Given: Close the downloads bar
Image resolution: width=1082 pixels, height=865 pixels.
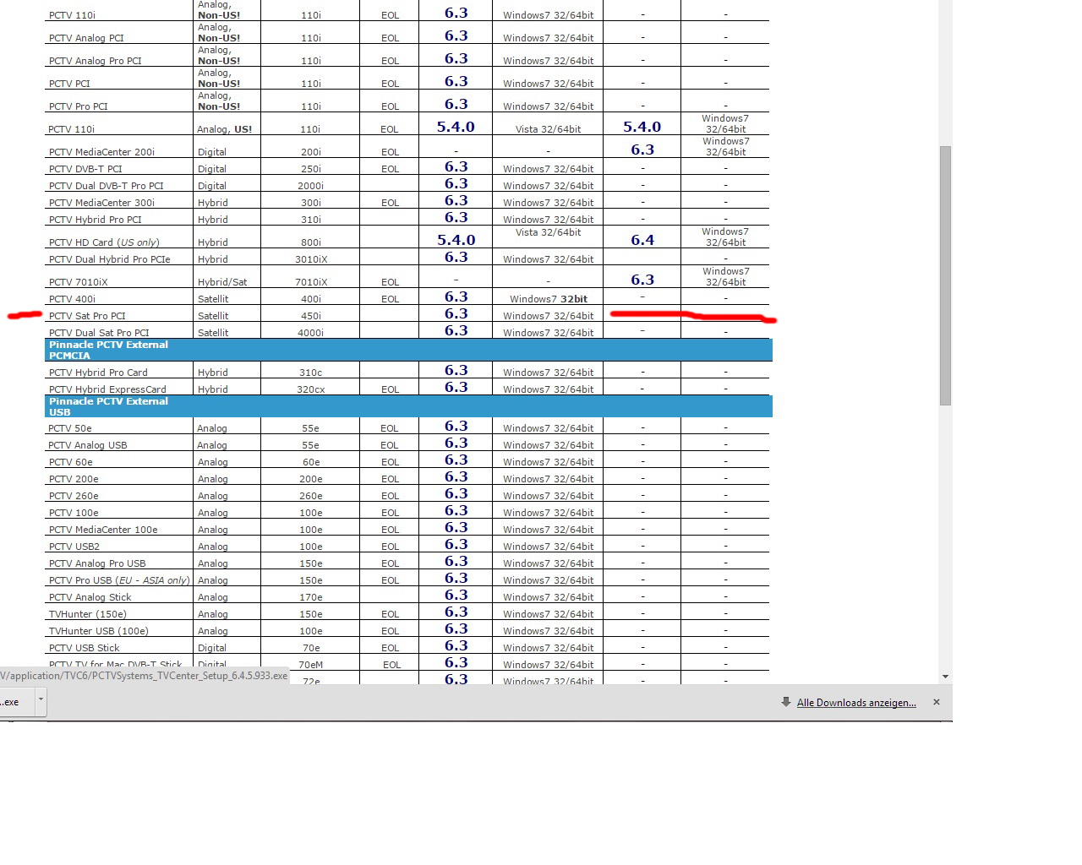Looking at the screenshot, I should 936,702.
